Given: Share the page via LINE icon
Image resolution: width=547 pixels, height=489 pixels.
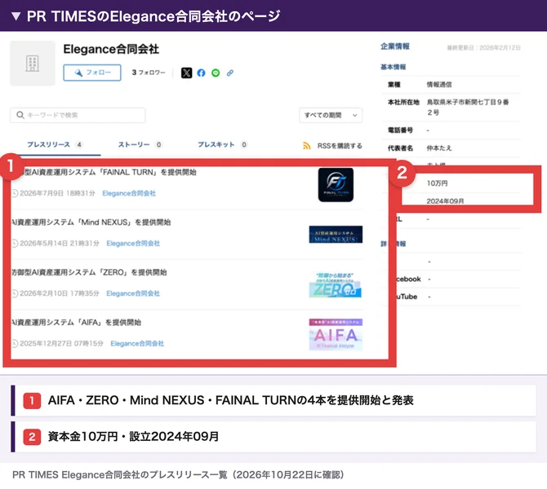Looking at the screenshot, I should [x=216, y=73].
